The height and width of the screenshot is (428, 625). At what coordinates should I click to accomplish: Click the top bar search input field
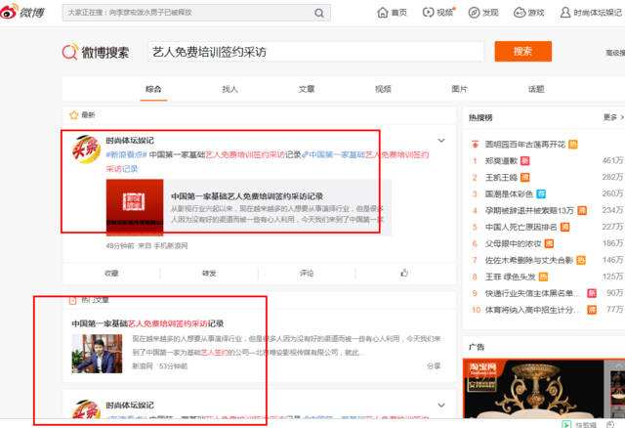tap(187, 13)
